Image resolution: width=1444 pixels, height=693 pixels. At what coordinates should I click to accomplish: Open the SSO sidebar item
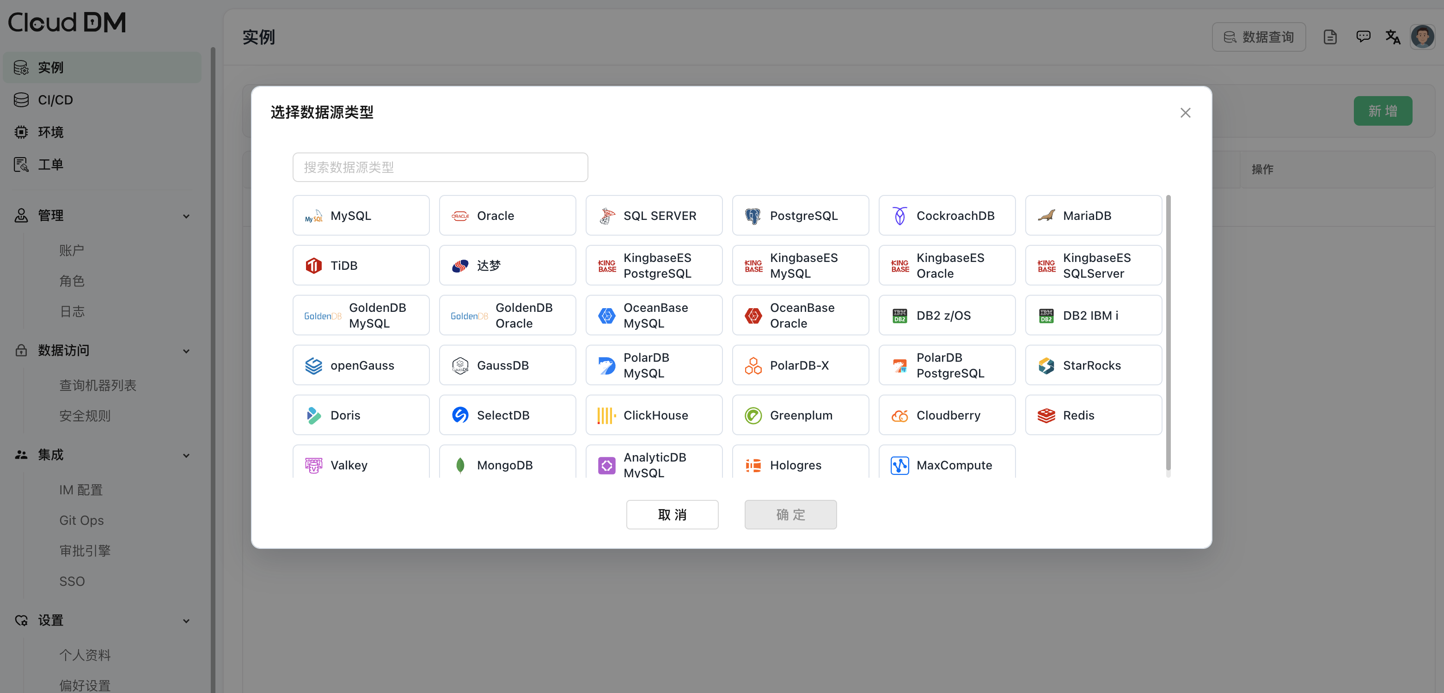pyautogui.click(x=72, y=582)
